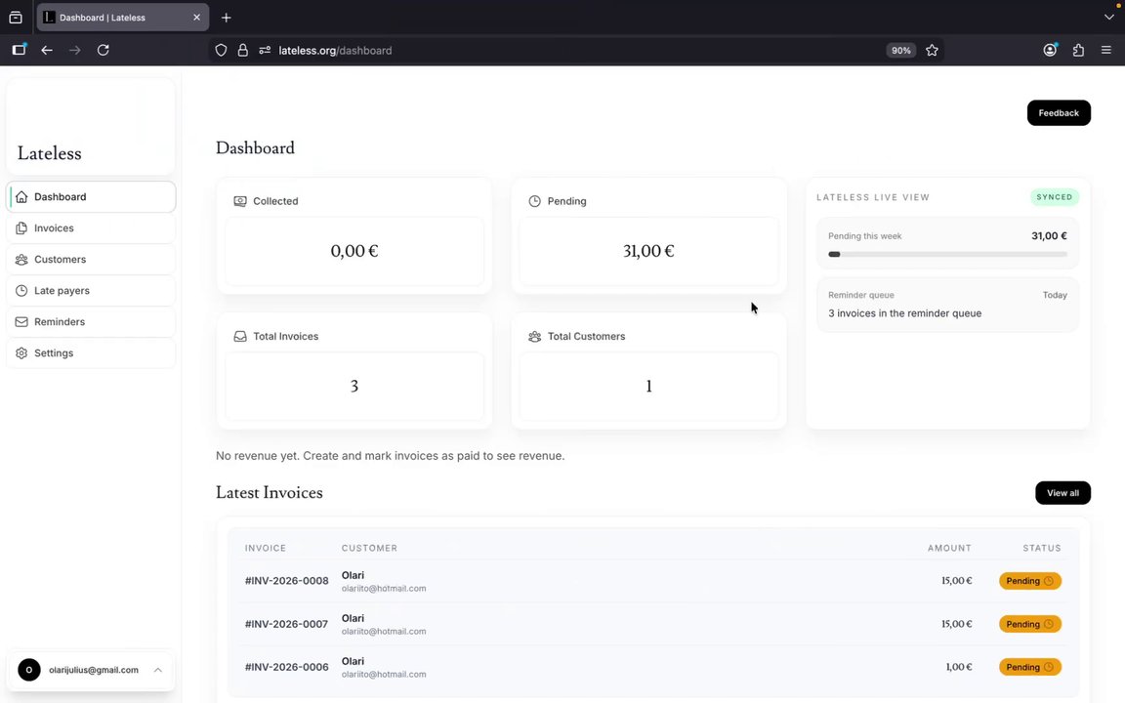Click the 90% zoom level indicator
The height and width of the screenshot is (703, 1125).
tap(900, 50)
